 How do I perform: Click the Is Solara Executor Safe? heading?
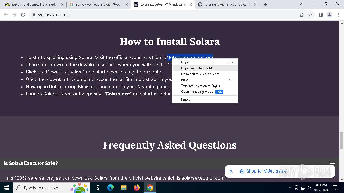pyautogui.click(x=31, y=163)
